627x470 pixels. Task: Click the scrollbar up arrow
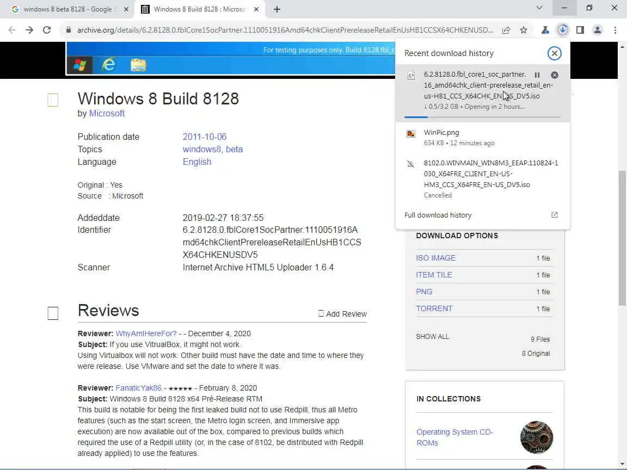(622, 46)
